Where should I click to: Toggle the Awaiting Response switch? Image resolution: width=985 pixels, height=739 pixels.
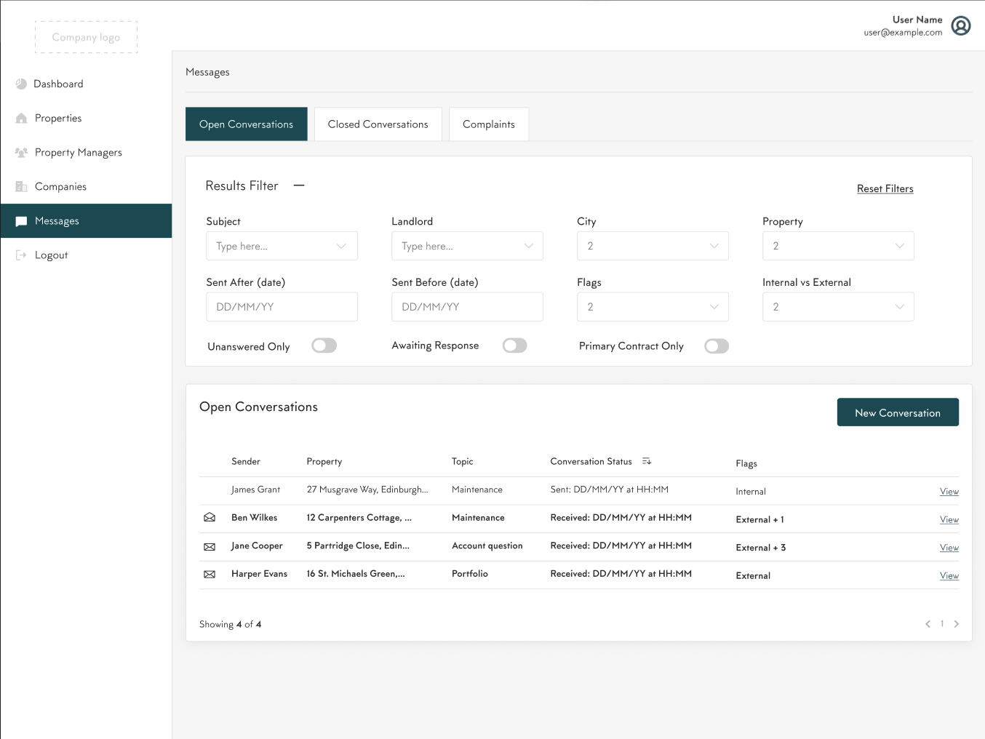click(515, 345)
